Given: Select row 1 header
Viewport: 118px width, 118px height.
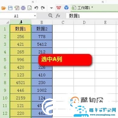Looking at the screenshot, I should pyautogui.click(x=5, y=29).
